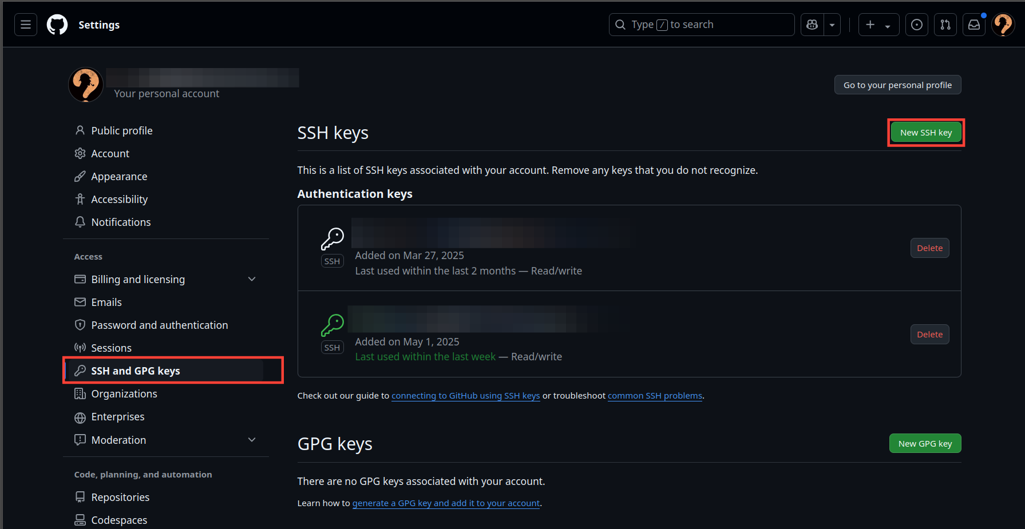Open the hamburger navigation menu
Screen dimensions: 1025x529
[26, 25]
